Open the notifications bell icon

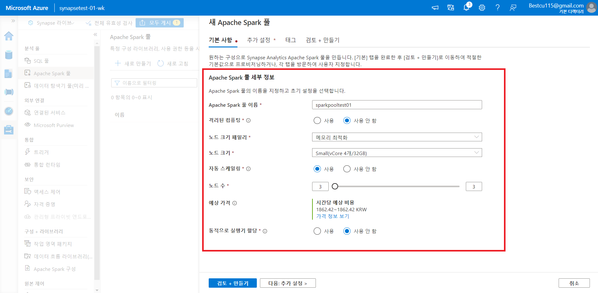466,8
